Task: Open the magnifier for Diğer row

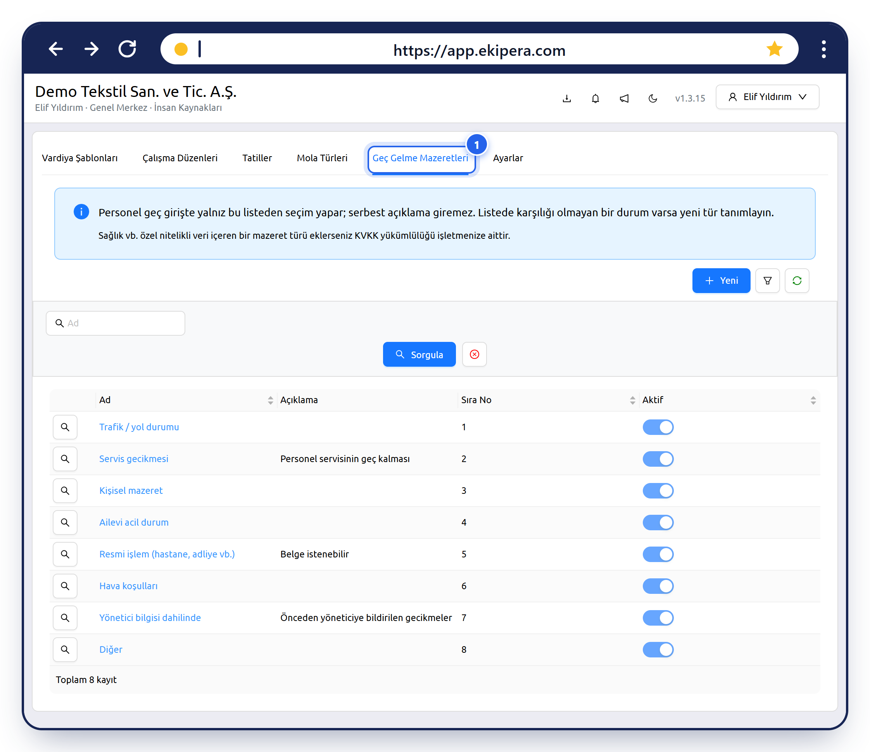Action: tap(65, 650)
